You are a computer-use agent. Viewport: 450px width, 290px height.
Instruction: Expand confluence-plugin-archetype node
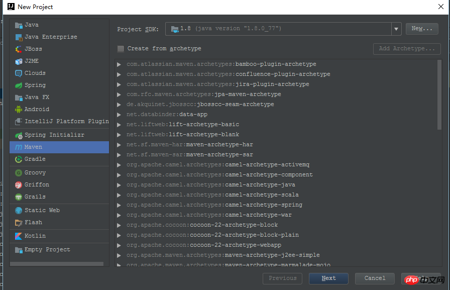(119, 74)
